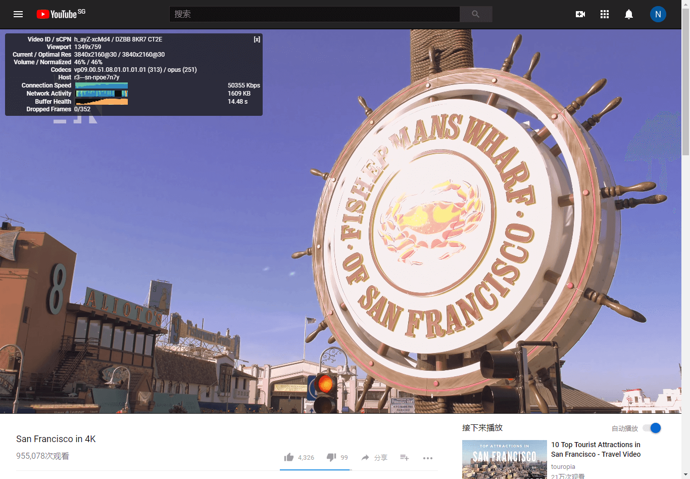Viewport: 690px width, 479px height.
Task: Save video to playlist icon
Action: point(405,457)
